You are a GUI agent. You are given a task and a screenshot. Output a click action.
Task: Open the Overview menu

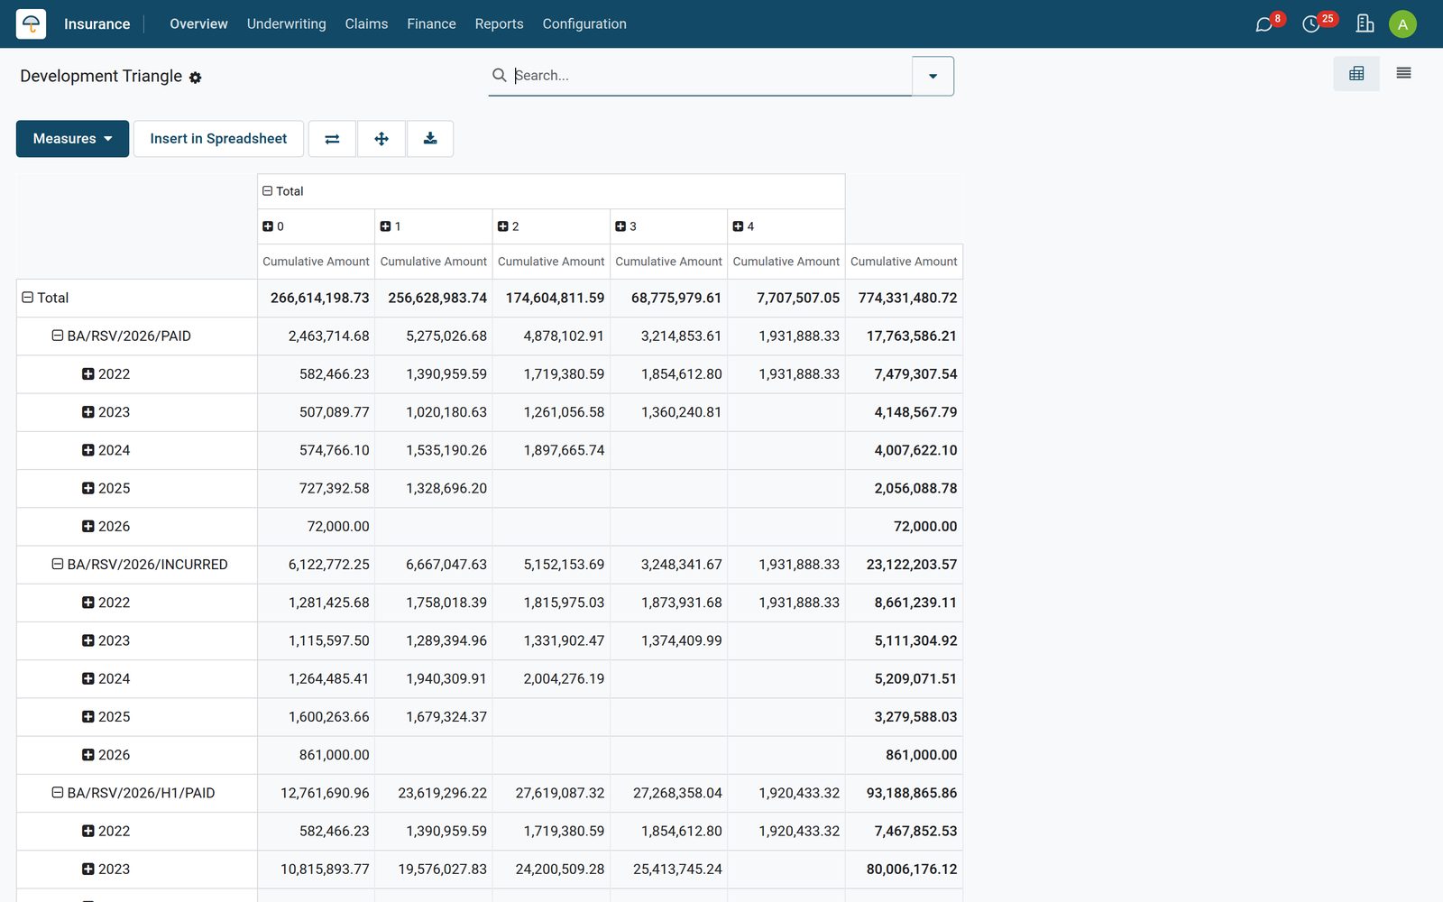(x=198, y=24)
